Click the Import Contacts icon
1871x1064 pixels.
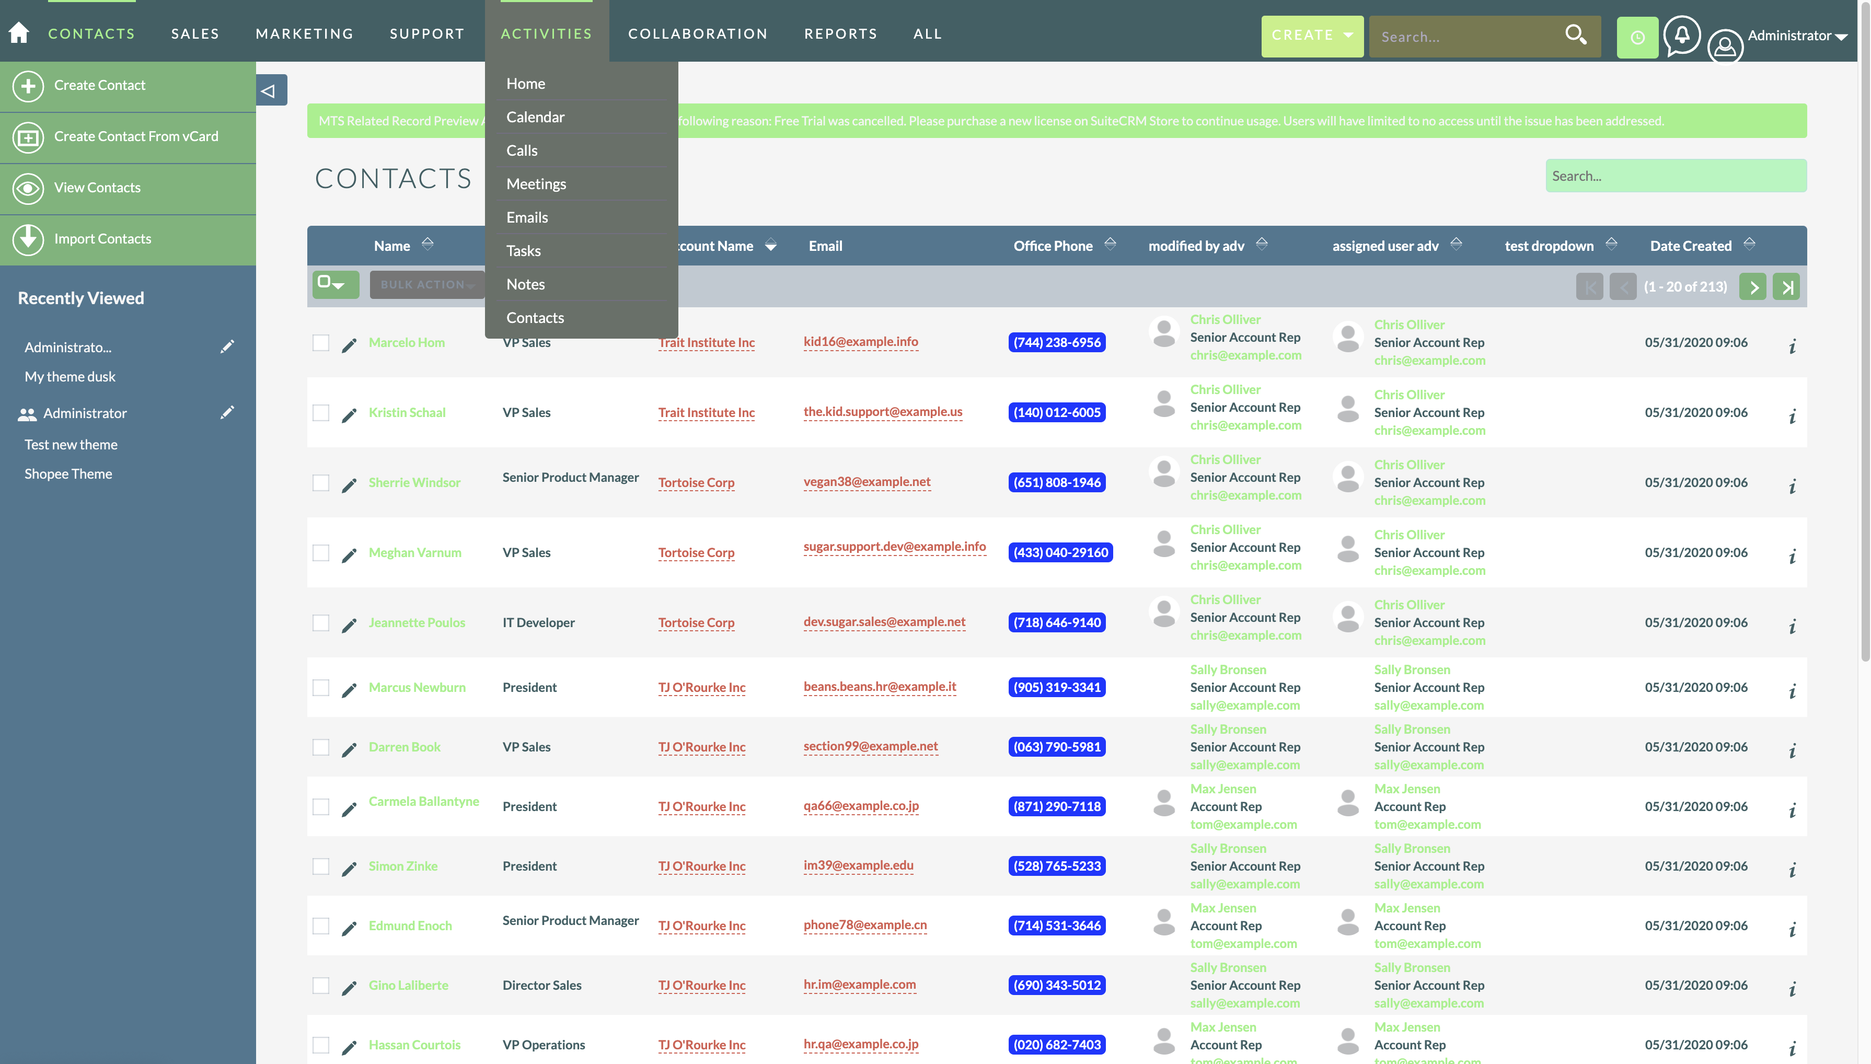tap(28, 239)
